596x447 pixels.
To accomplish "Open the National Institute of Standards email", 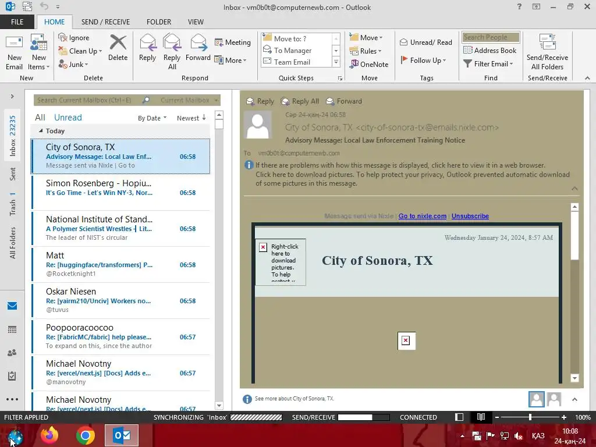I will (121, 228).
